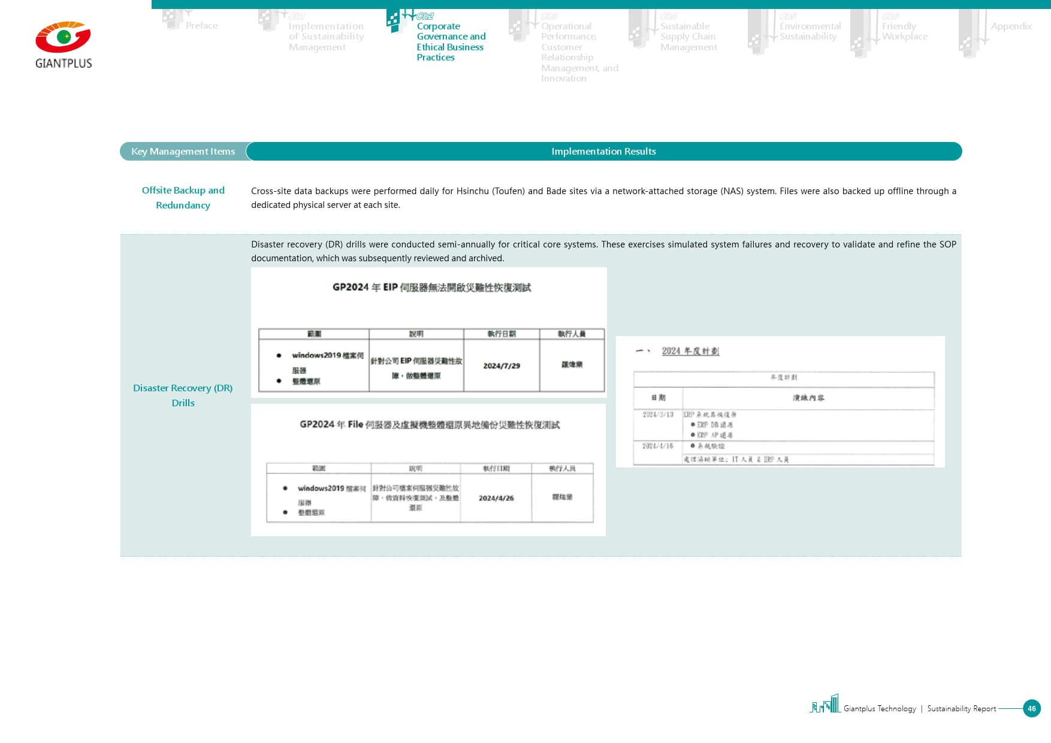Click the page number 46 badge

click(x=1031, y=708)
